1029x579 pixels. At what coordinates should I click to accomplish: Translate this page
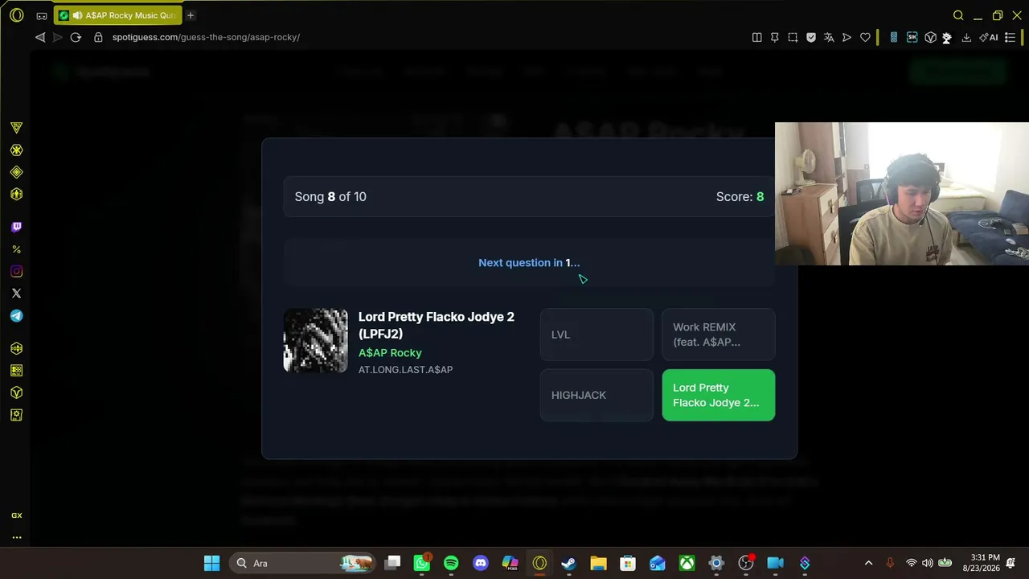(829, 37)
